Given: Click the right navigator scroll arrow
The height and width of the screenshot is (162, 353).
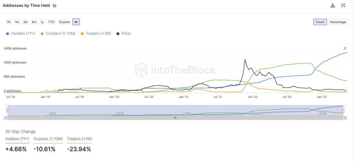Looking at the screenshot, I should tap(346, 118).
